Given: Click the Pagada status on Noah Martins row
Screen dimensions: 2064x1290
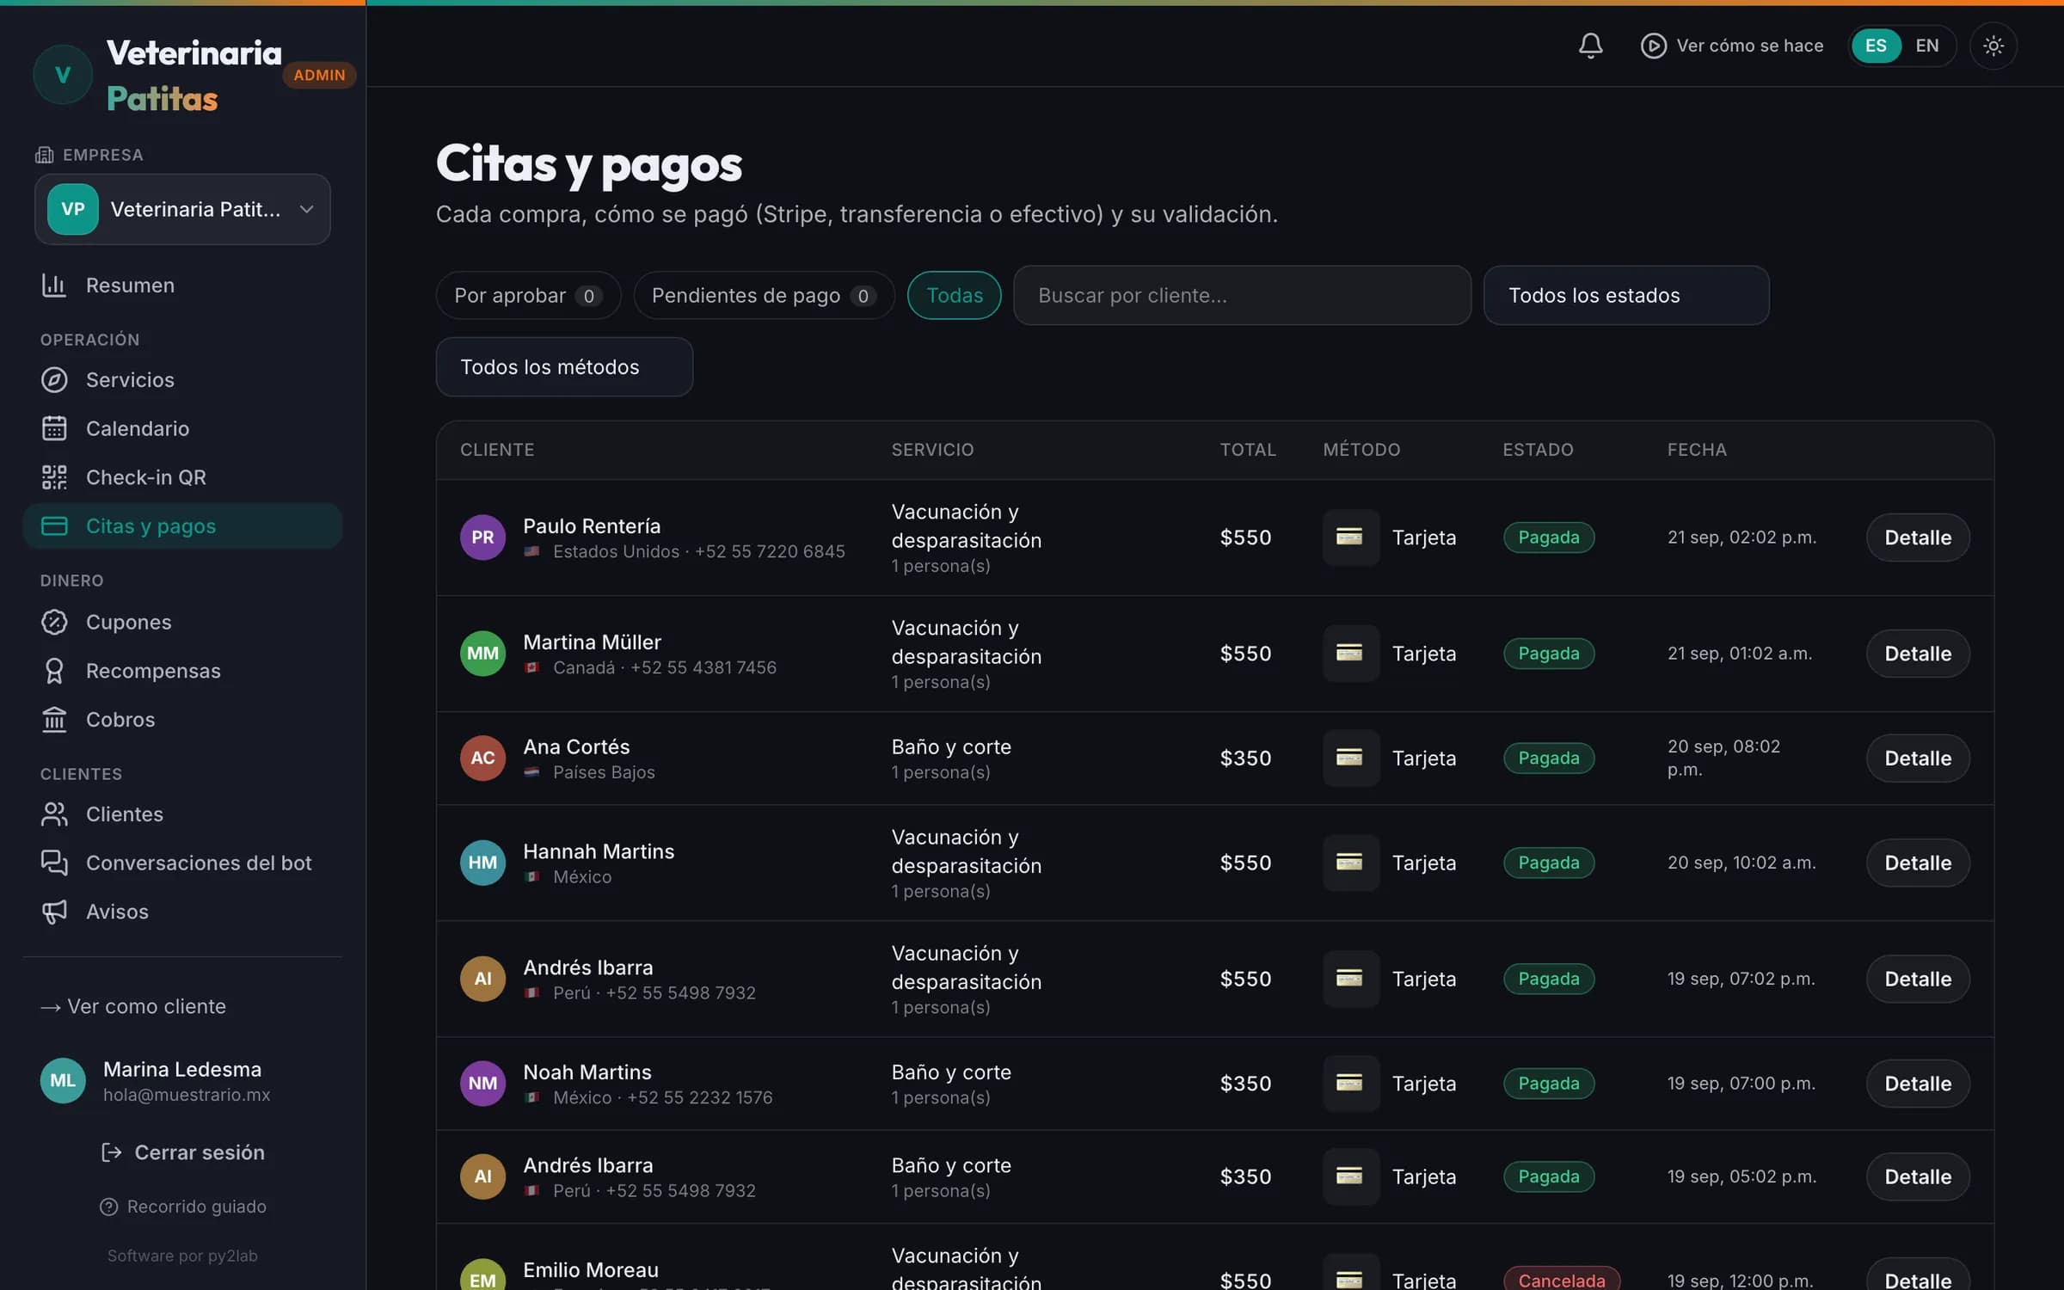Looking at the screenshot, I should pyautogui.click(x=1548, y=1084).
